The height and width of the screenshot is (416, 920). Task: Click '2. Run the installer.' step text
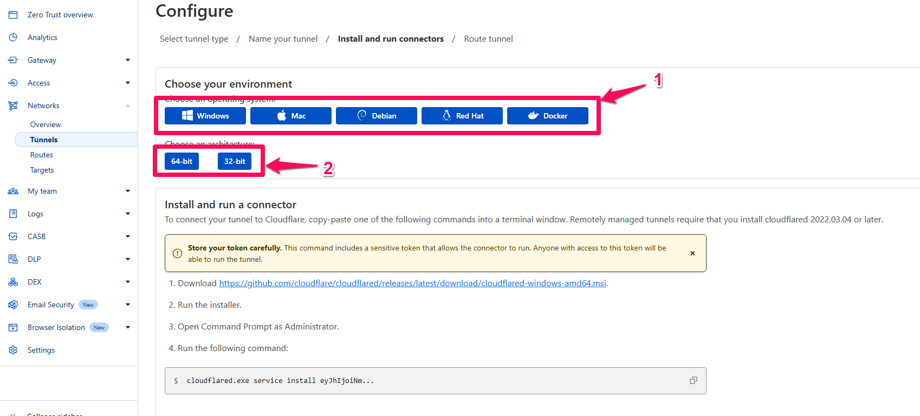[205, 305]
